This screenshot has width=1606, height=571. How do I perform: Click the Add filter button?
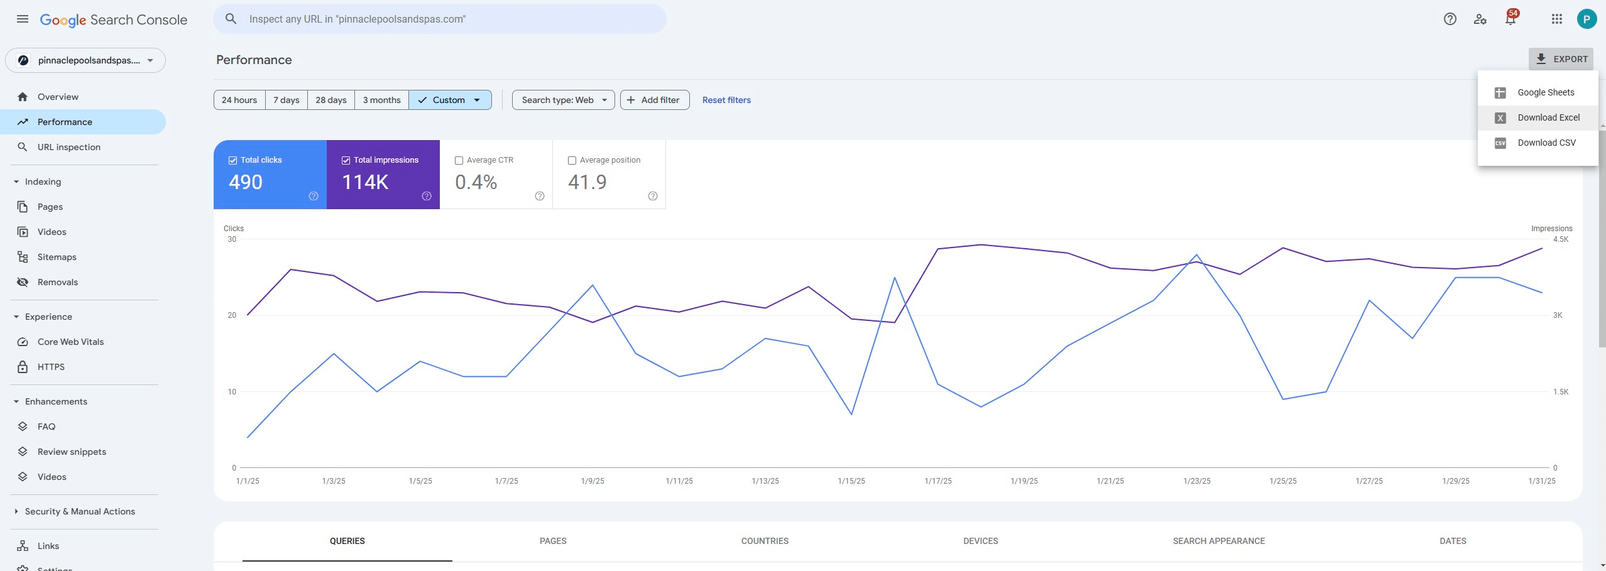pyautogui.click(x=654, y=100)
